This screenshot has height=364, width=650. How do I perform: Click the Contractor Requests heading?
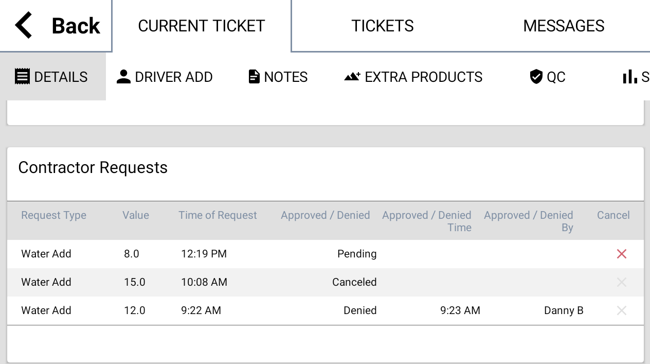(x=93, y=167)
